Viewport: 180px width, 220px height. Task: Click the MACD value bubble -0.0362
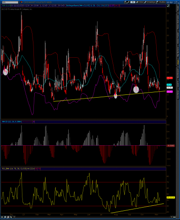[x=171, y=146]
